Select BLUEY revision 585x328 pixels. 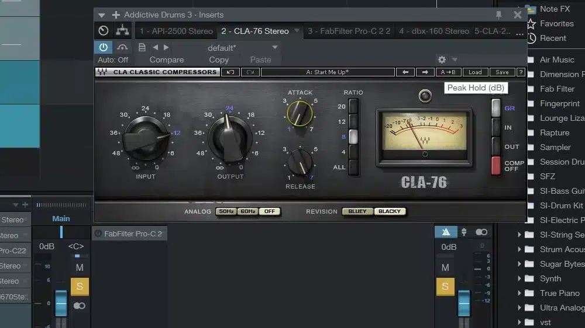(x=357, y=211)
